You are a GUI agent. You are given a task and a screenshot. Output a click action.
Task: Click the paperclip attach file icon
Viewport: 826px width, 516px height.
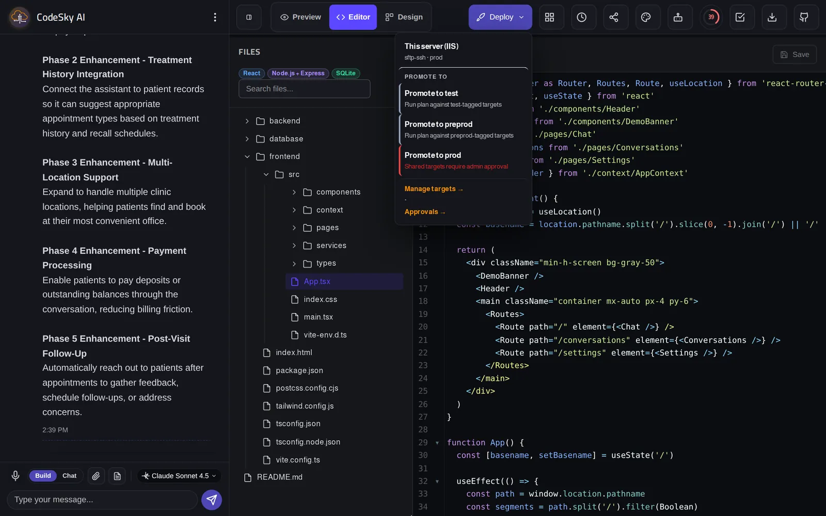coord(96,476)
